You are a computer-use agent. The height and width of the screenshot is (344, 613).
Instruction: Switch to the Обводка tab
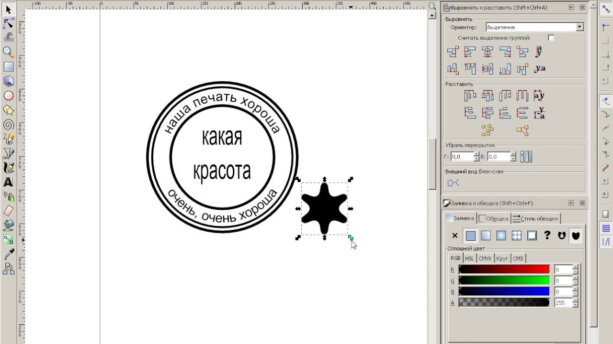pos(494,218)
